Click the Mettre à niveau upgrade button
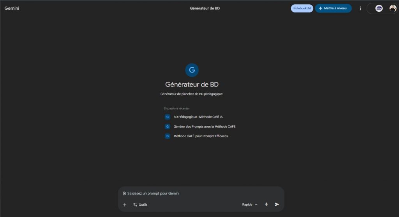 coord(333,8)
